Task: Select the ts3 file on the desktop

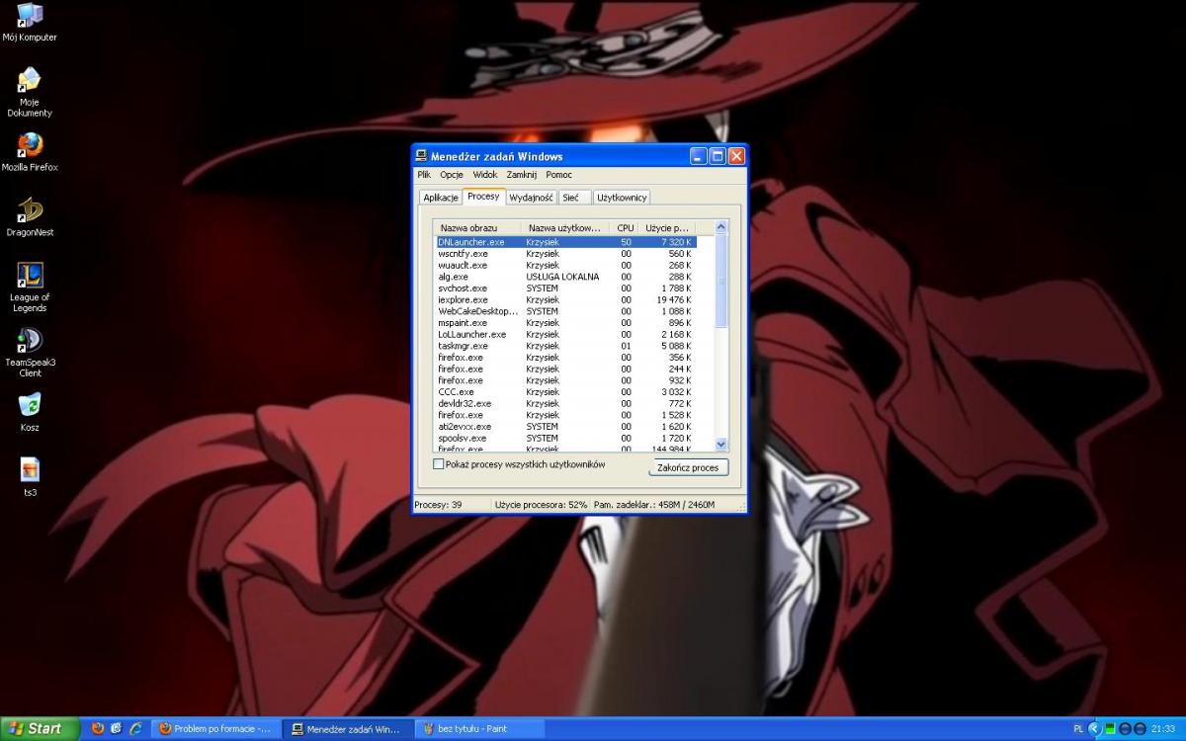Action: [30, 477]
